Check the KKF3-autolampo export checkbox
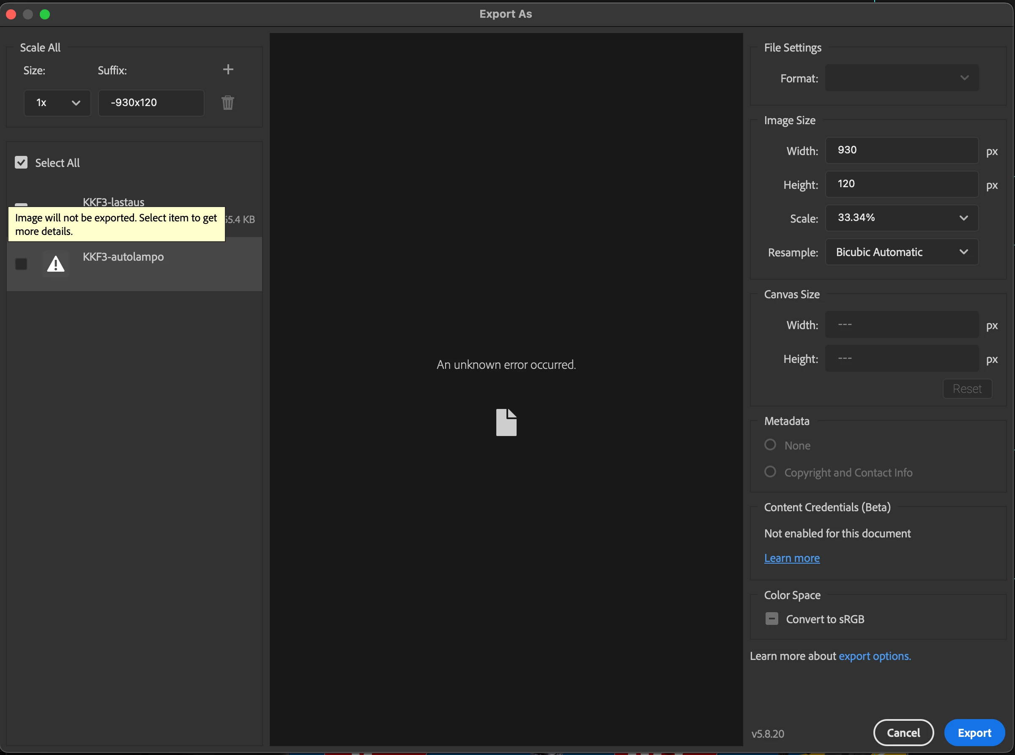Viewport: 1015px width, 755px height. [21, 264]
